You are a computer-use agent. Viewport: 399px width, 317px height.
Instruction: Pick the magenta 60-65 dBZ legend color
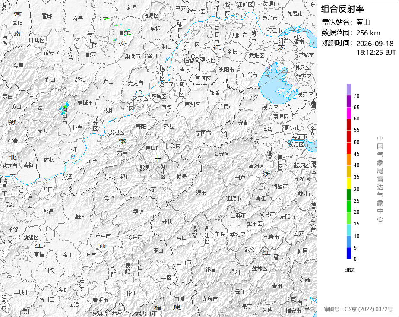[349, 113]
